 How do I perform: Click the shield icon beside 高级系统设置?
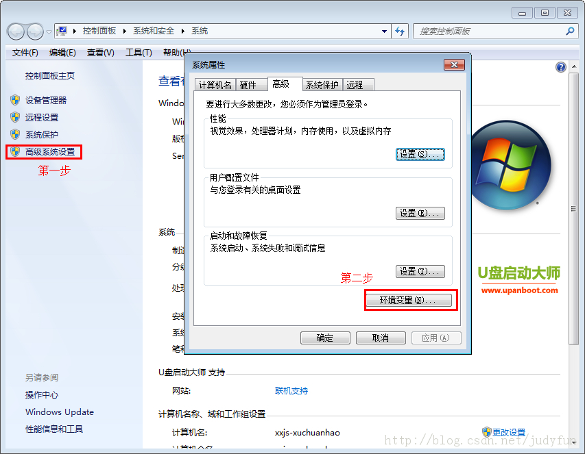pos(15,151)
